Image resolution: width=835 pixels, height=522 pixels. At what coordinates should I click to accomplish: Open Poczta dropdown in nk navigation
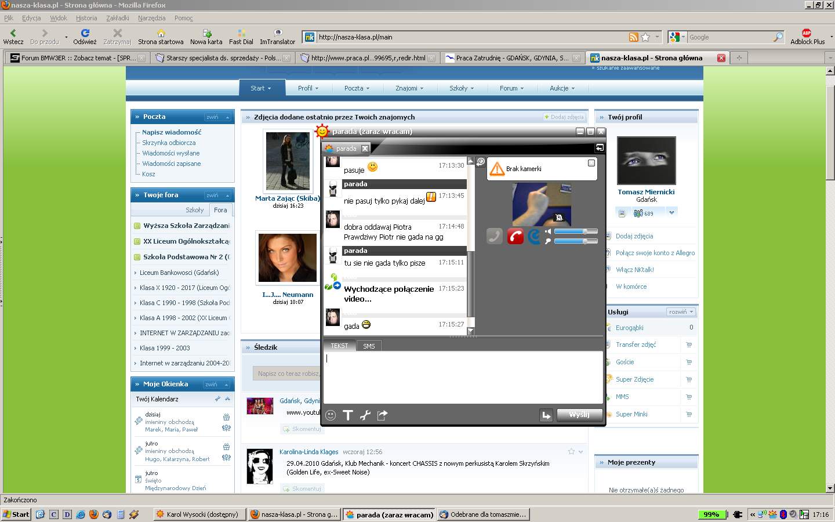coord(357,88)
